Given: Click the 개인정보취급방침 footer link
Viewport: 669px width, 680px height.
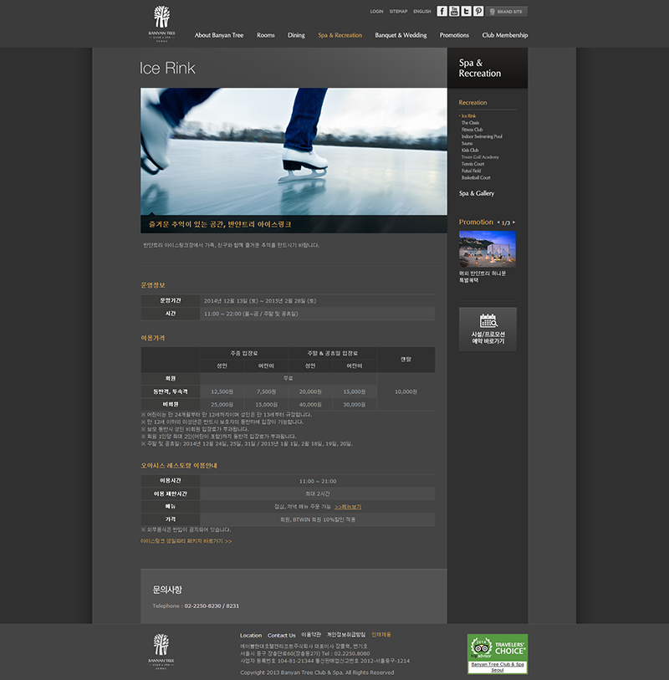Looking at the screenshot, I should click(346, 635).
